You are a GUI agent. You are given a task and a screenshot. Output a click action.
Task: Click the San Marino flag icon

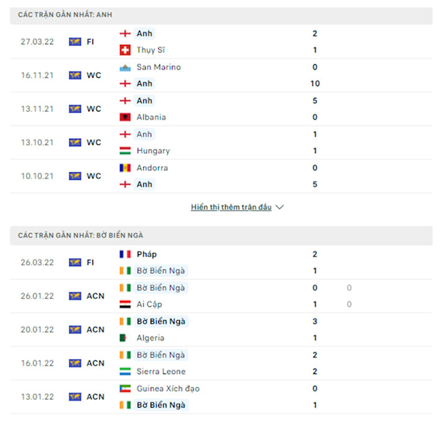(125, 67)
